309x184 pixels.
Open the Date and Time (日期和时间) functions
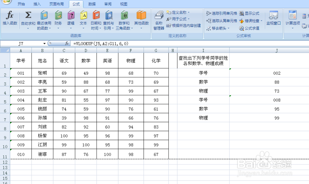pos(96,20)
